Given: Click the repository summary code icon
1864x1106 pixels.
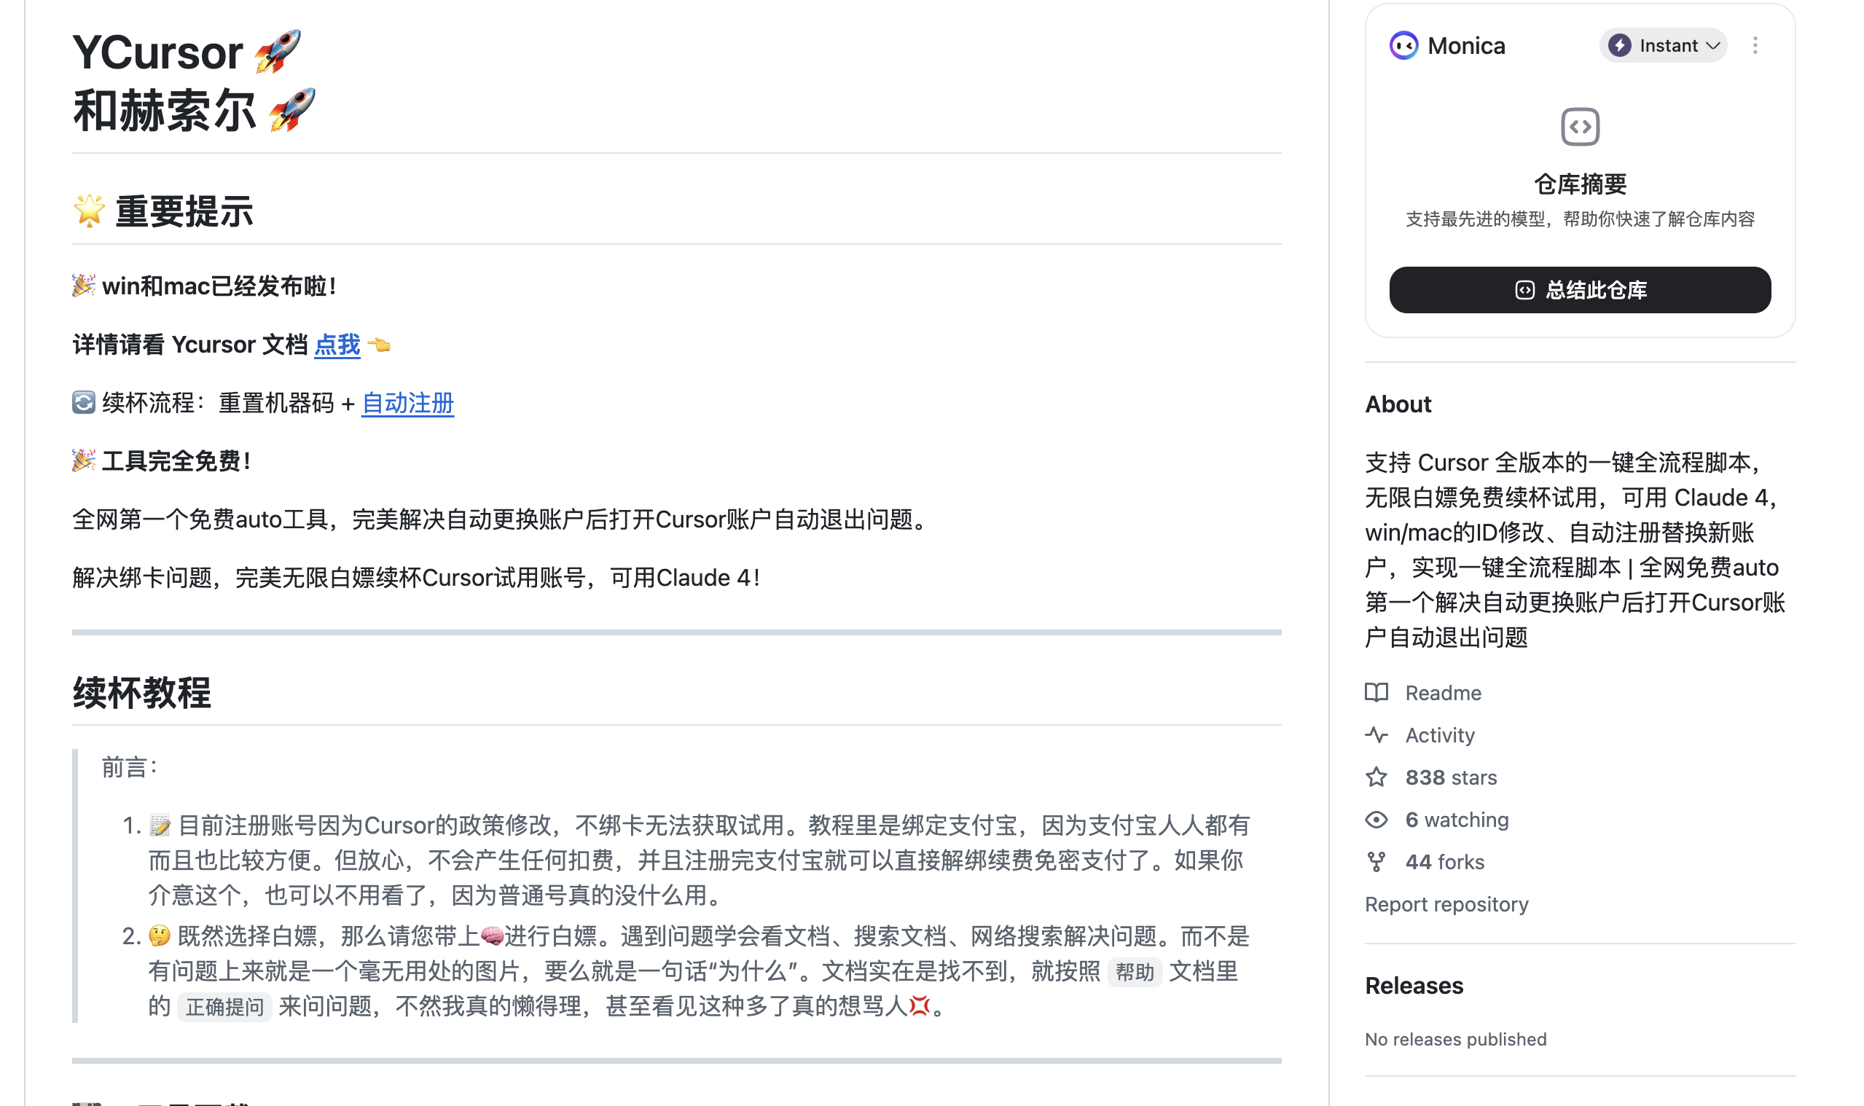Looking at the screenshot, I should coord(1580,127).
